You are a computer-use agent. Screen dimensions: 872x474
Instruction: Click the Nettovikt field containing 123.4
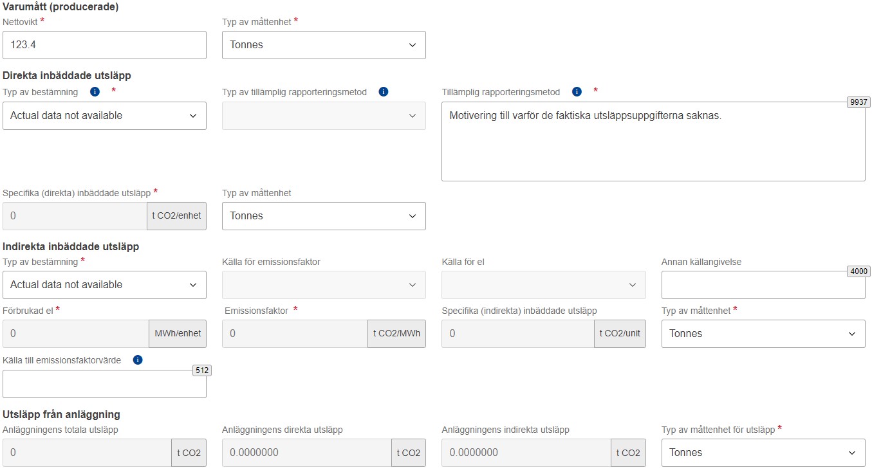pyautogui.click(x=104, y=45)
